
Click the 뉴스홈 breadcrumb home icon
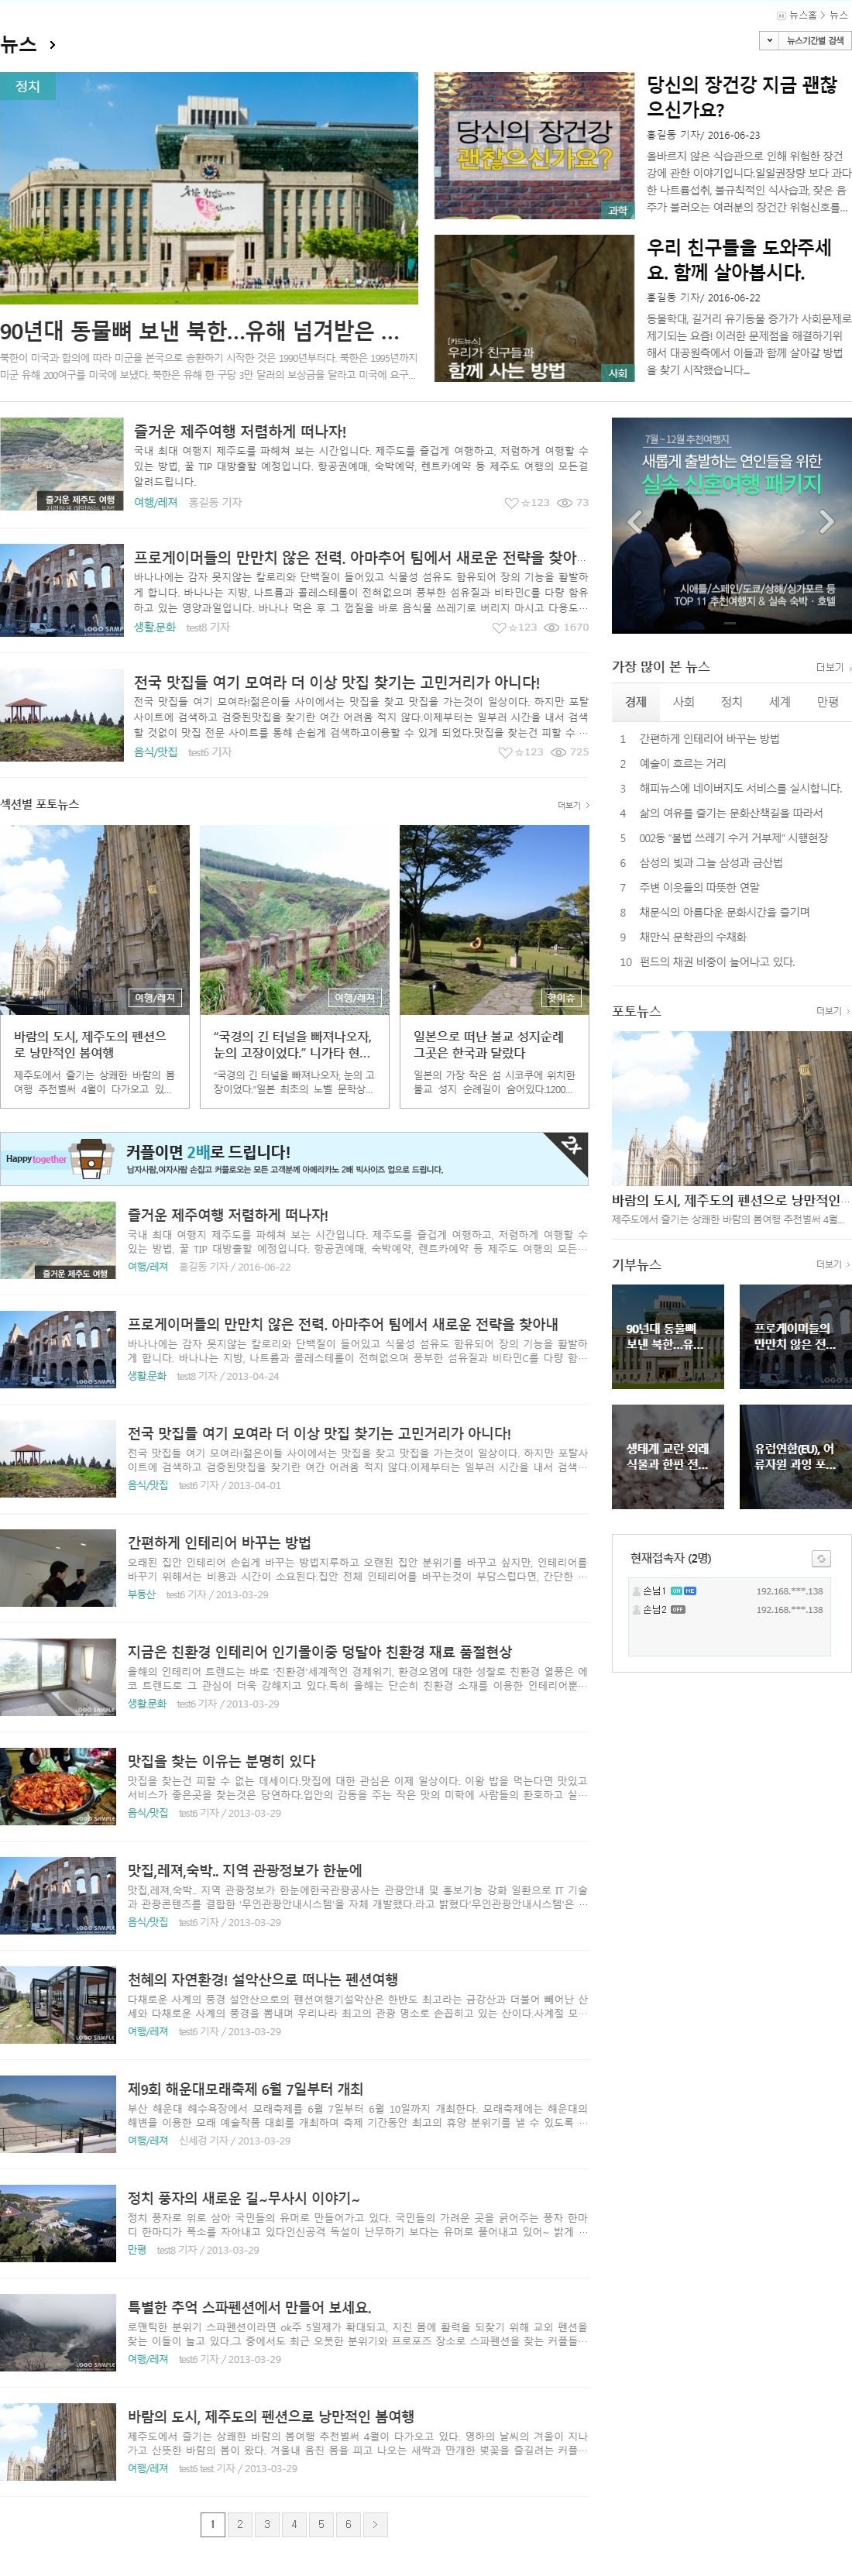pyautogui.click(x=781, y=15)
